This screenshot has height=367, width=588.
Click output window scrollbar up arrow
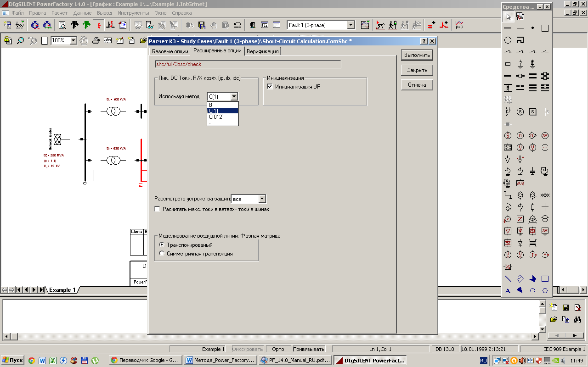542,305
